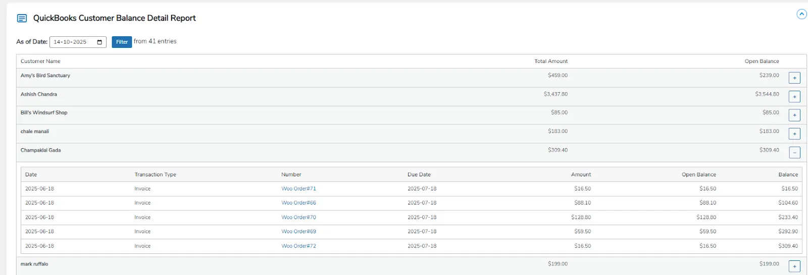The image size is (808, 275).
Task: Collapse Champaklal Gada transaction details
Action: (794, 153)
